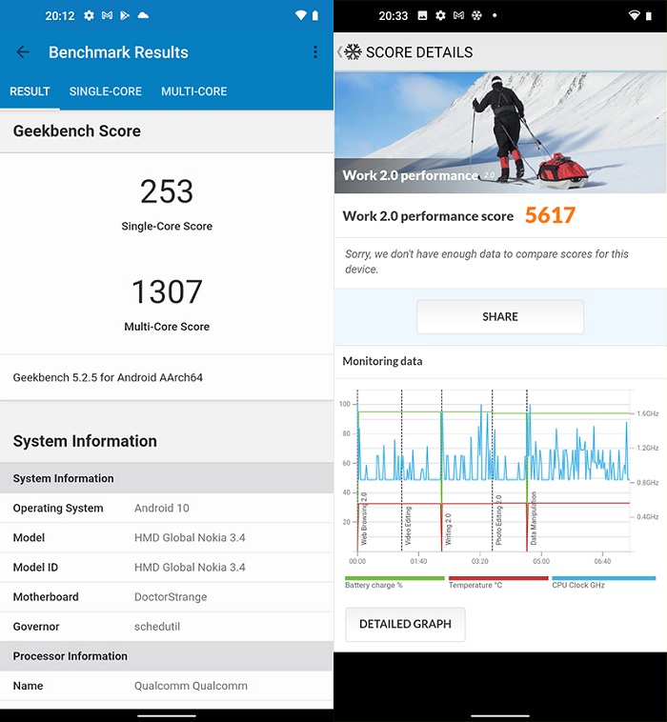Tap the Wi-Fi icon in the Geekbench status bar

click(x=301, y=15)
